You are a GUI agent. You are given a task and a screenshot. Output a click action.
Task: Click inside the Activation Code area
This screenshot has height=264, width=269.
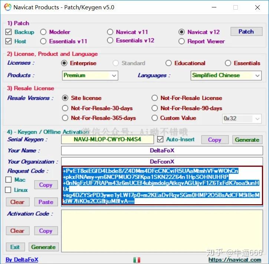coord(162,231)
